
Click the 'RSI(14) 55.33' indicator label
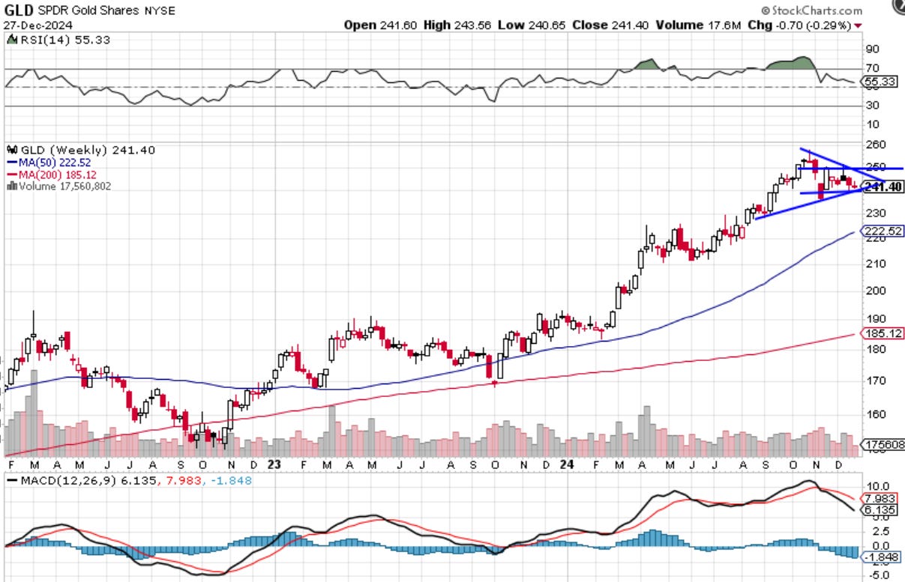click(64, 40)
